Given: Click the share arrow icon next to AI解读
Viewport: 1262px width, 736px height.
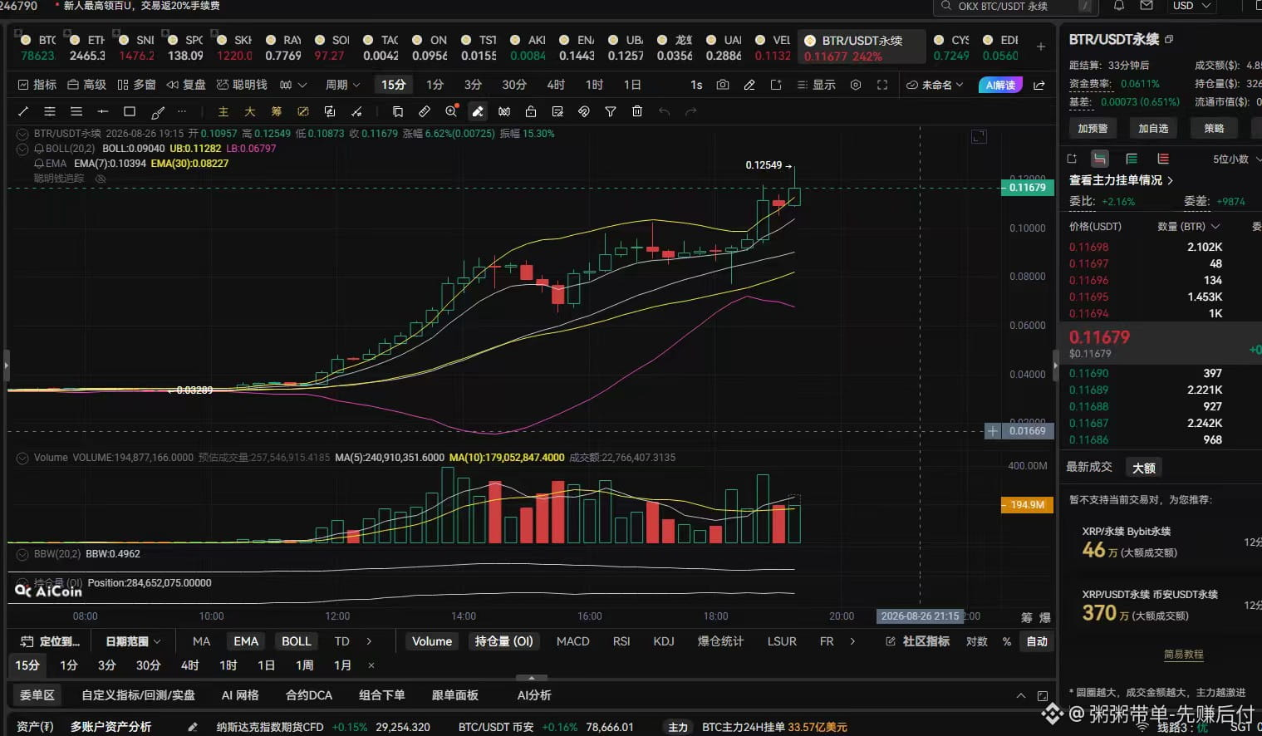Looking at the screenshot, I should tap(1039, 85).
